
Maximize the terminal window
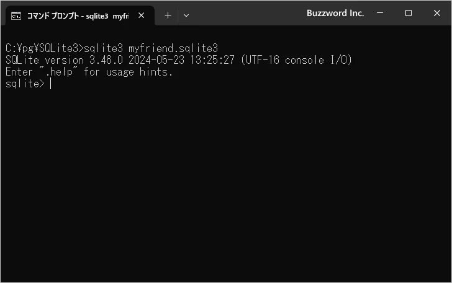[x=408, y=13]
